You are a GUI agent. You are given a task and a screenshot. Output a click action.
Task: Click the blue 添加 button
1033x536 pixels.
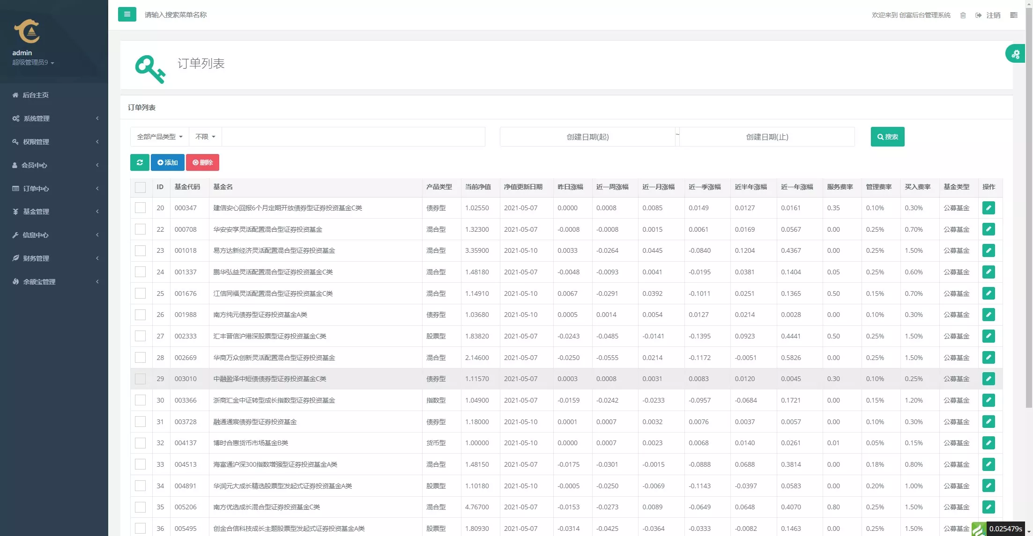(x=168, y=162)
